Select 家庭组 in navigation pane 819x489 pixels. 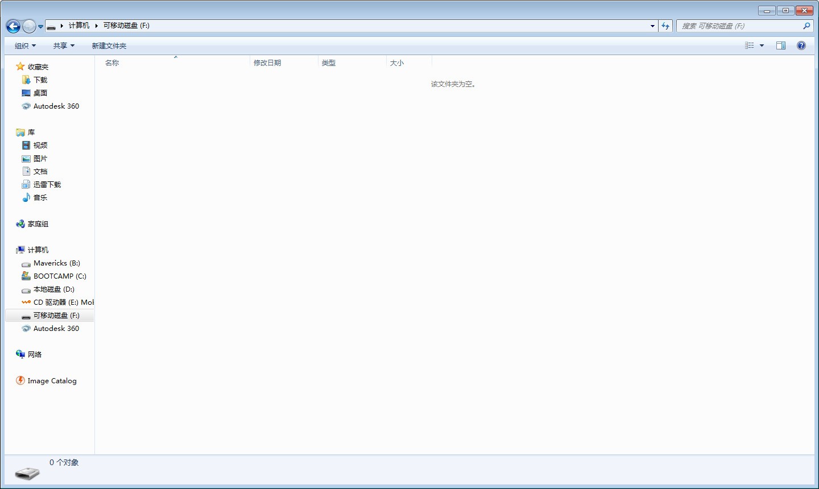[x=38, y=224]
